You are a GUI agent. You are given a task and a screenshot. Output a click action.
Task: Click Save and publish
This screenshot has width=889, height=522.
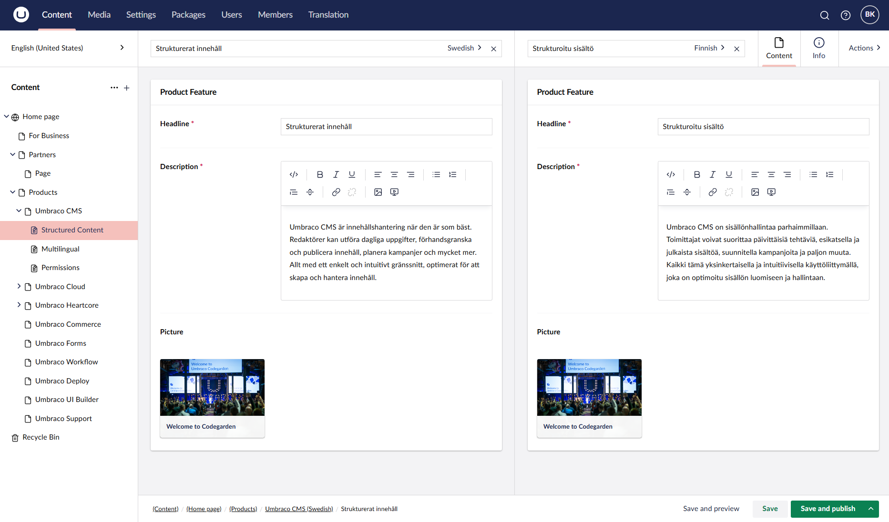pos(828,509)
